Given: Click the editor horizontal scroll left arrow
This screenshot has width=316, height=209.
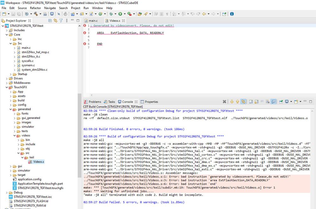Looking at the screenshot, I should (x=91, y=95).
